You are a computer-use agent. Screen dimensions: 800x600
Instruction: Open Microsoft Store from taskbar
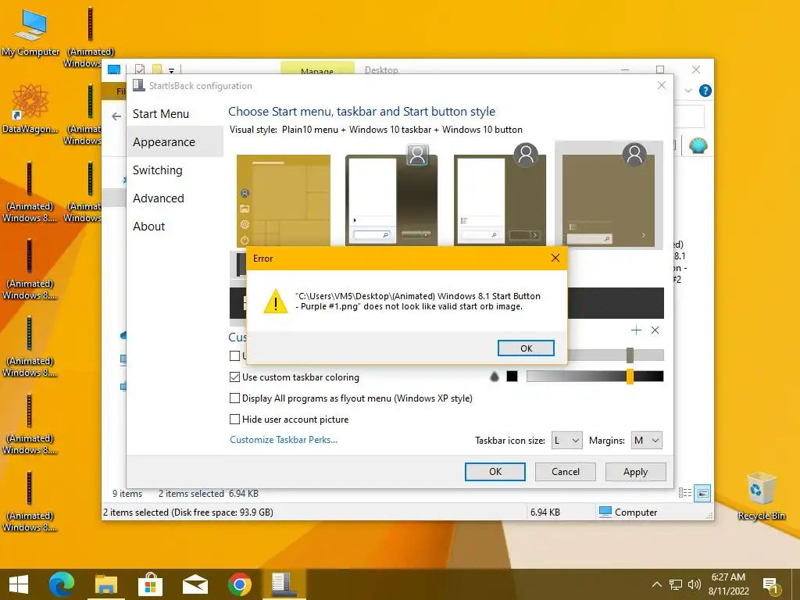[151, 584]
